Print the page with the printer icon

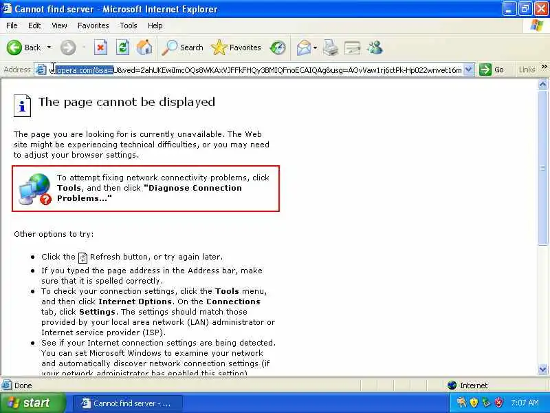click(x=331, y=47)
